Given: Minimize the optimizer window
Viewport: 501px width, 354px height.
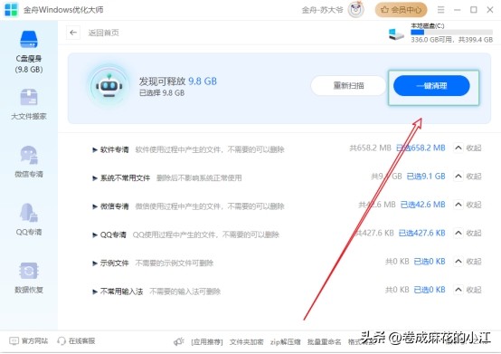Looking at the screenshot, I should click(x=458, y=10).
